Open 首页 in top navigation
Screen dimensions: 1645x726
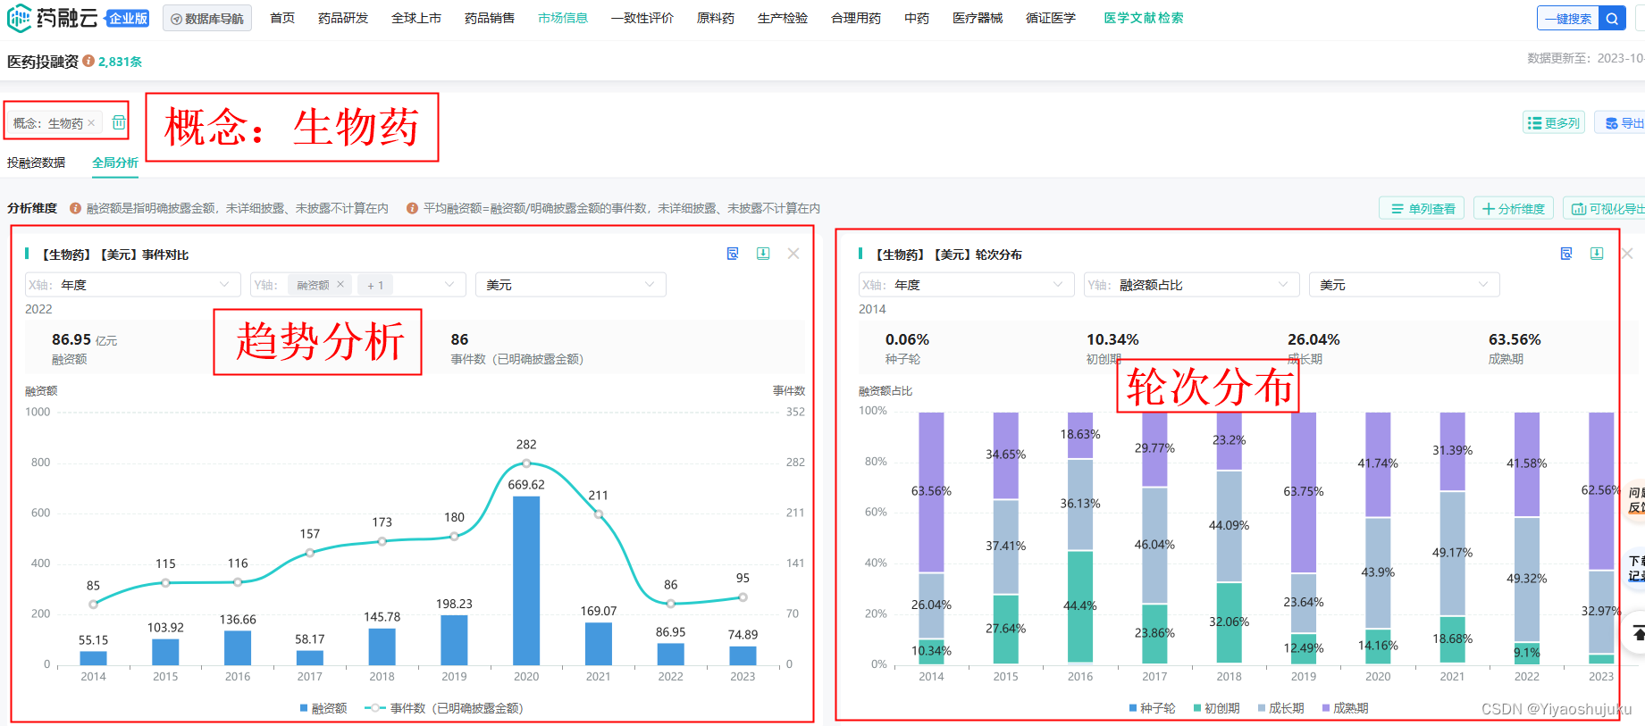tap(282, 18)
